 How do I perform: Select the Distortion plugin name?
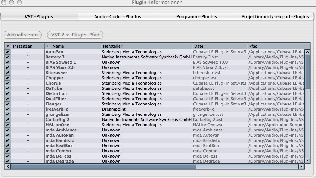click(56, 93)
